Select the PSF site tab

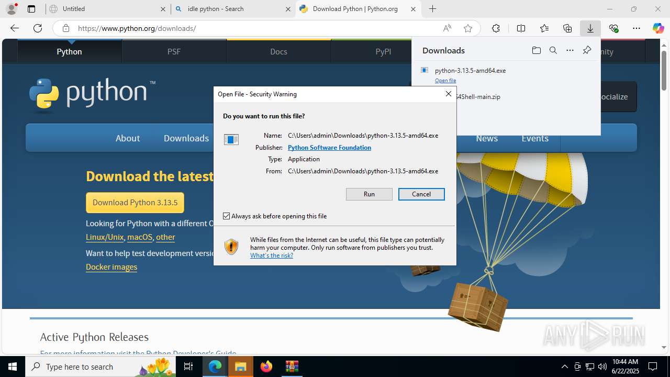[x=174, y=51]
